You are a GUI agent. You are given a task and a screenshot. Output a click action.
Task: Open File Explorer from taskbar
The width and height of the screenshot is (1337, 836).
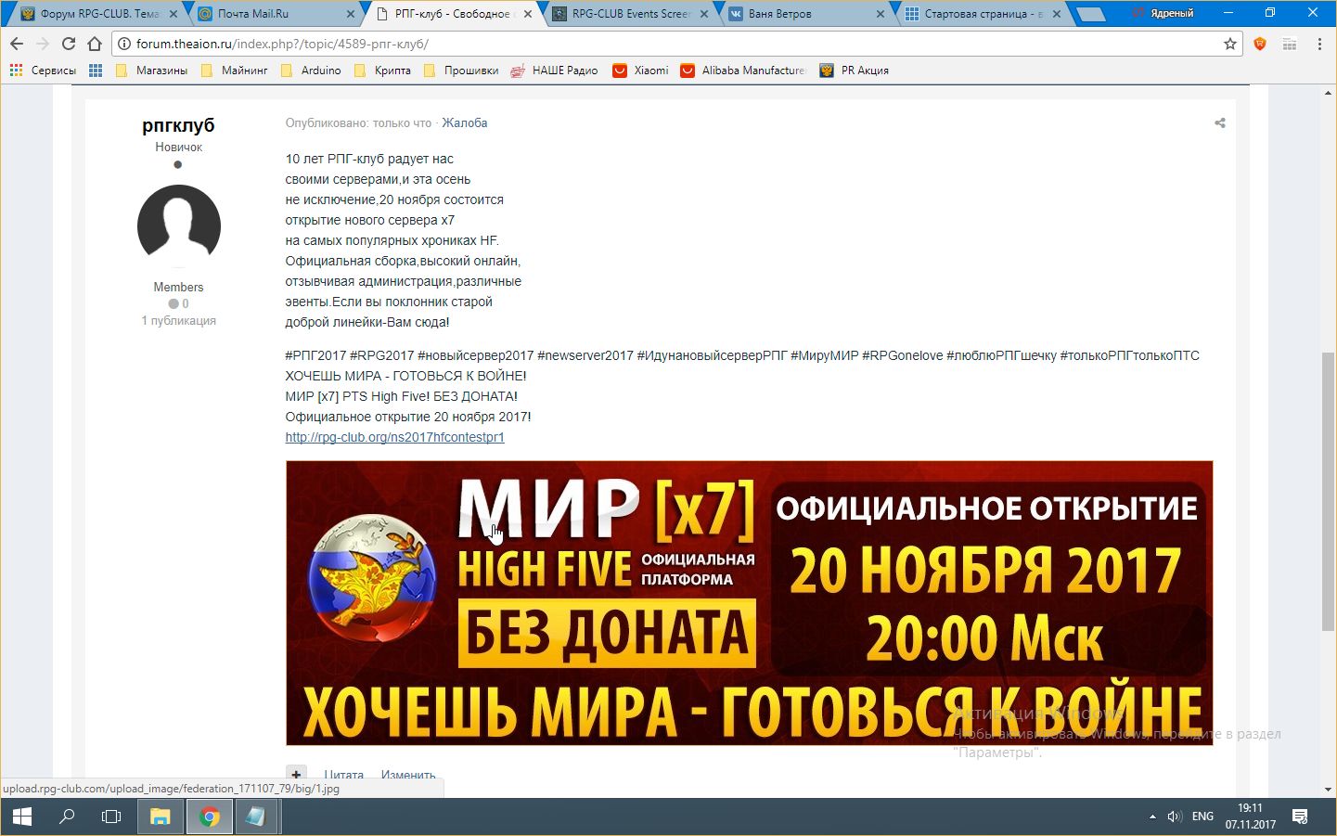tap(161, 817)
